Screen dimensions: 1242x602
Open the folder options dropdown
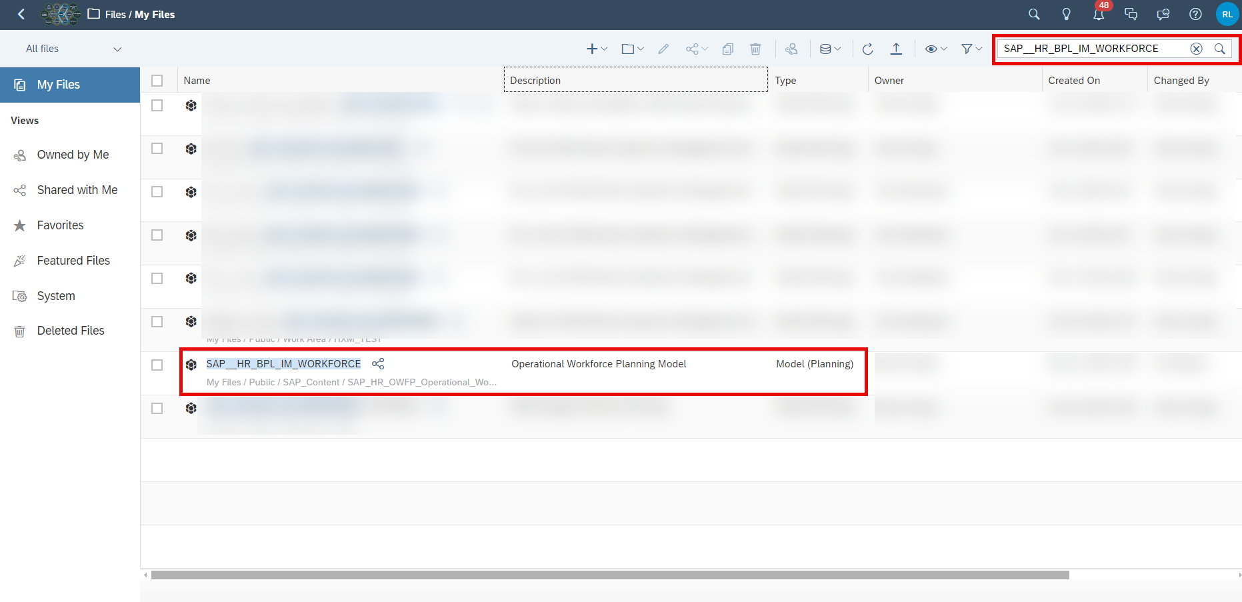[x=633, y=49]
